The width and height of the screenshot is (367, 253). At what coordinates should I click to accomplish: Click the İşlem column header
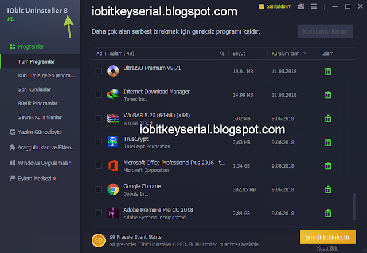tap(327, 53)
